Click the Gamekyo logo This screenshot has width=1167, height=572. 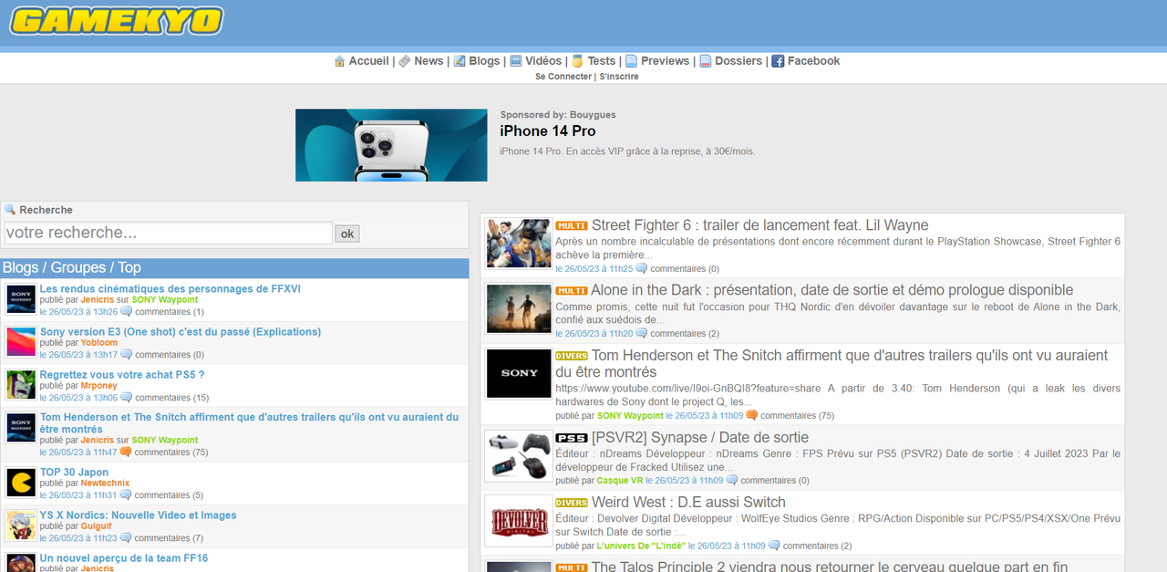point(117,21)
